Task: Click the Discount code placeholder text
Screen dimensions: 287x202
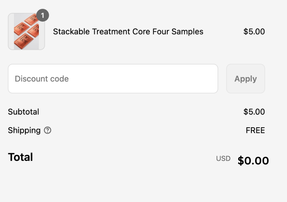Action: (42, 79)
